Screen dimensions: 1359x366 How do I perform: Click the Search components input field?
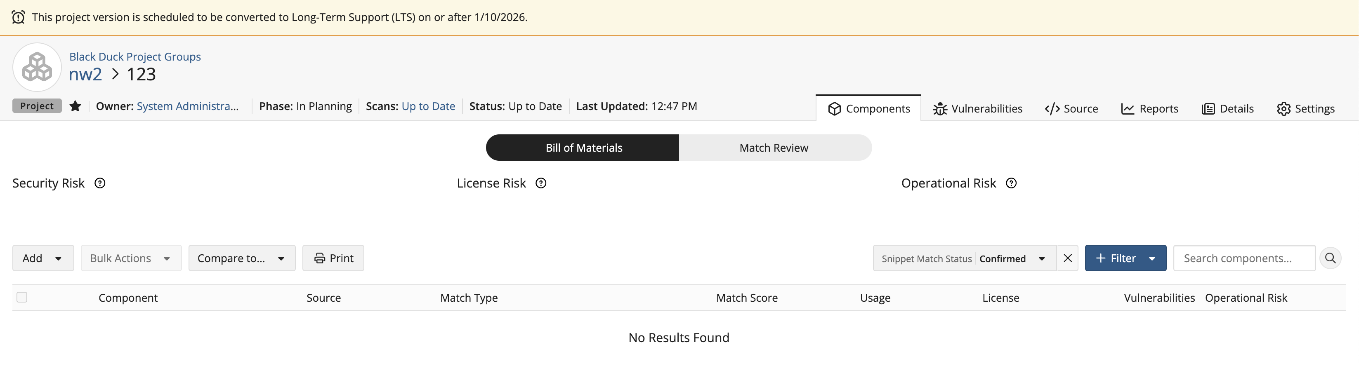pos(1243,258)
